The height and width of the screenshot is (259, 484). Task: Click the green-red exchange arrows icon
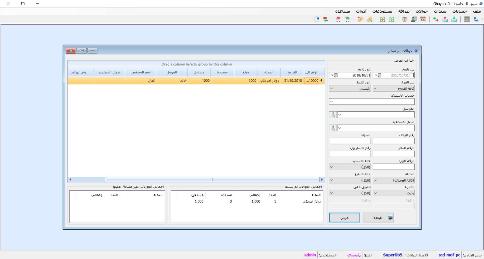pos(436,19)
